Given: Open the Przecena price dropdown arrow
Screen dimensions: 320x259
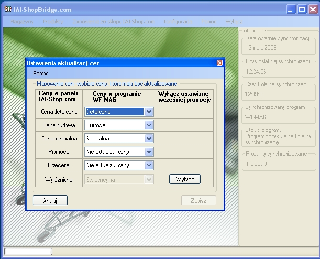Looking at the screenshot, I should (149, 165).
